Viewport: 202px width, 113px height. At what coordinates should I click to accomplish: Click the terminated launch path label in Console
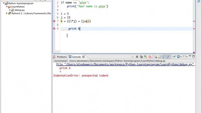[x=110, y=61]
